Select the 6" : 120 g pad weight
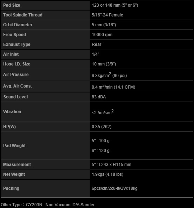The image size is (194, 208). coord(101,151)
